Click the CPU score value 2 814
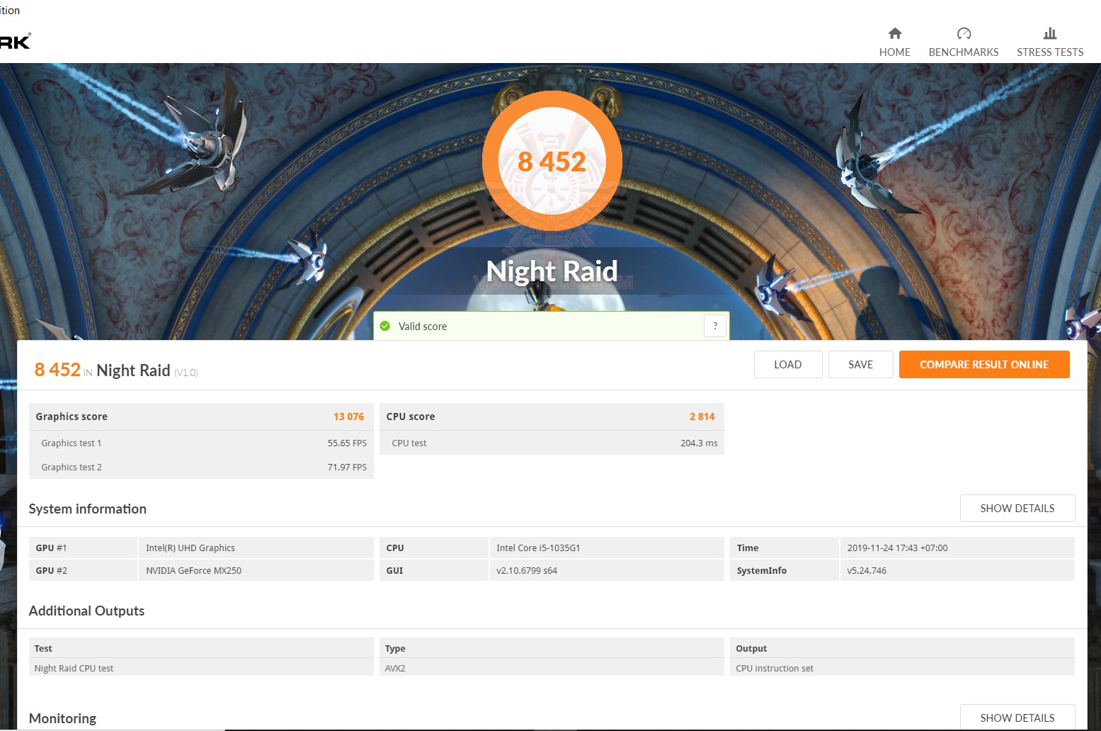 (x=702, y=416)
